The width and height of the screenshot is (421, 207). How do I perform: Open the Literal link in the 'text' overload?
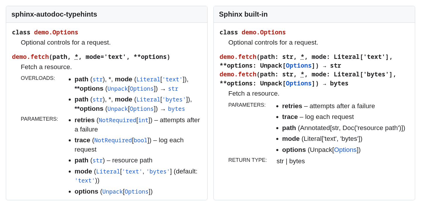[148, 79]
